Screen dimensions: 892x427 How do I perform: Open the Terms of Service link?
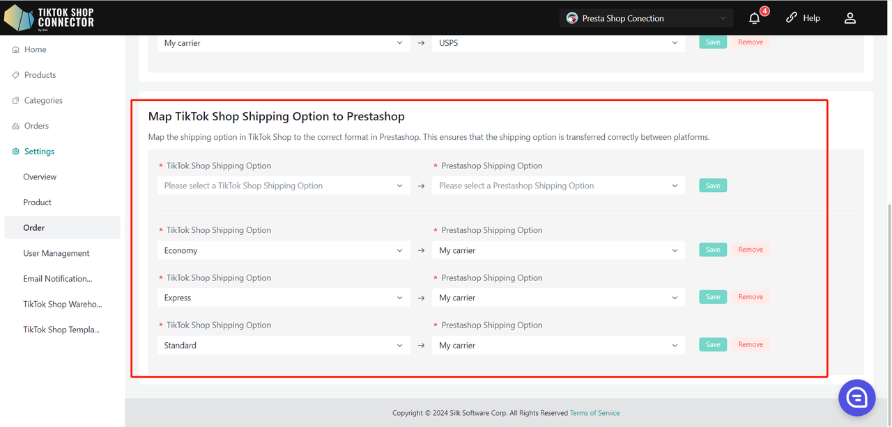coord(594,413)
